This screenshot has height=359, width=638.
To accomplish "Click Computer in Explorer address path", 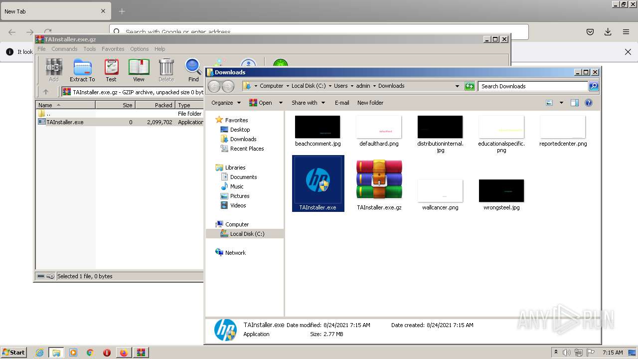I will pos(271,86).
